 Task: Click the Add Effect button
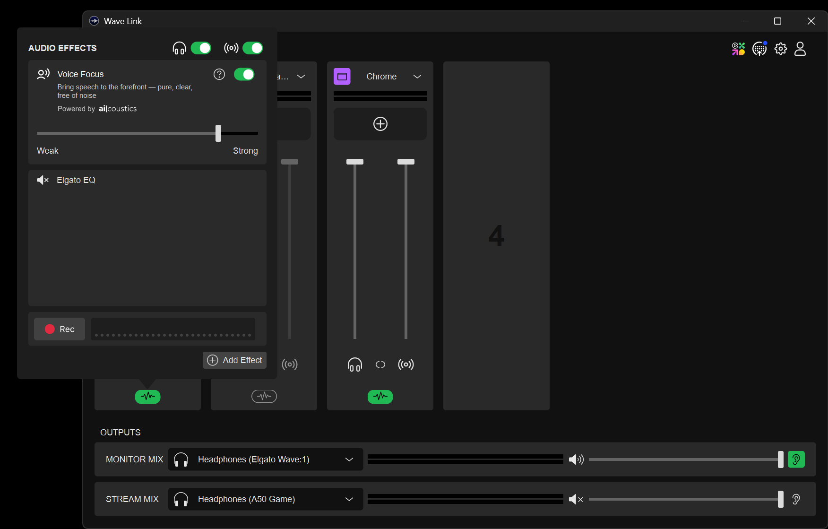pyautogui.click(x=234, y=360)
